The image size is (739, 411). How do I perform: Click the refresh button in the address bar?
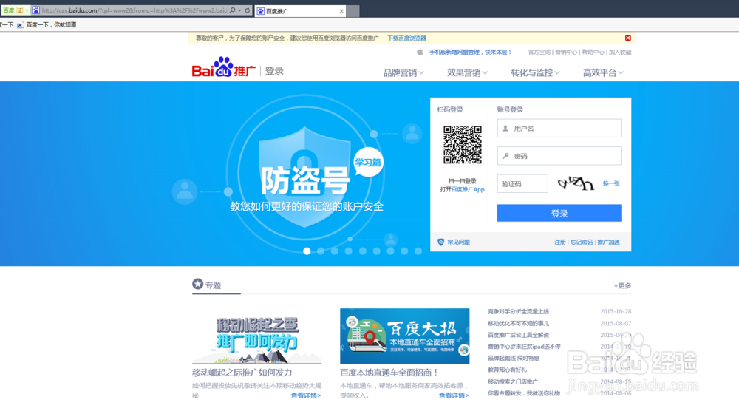247,10
